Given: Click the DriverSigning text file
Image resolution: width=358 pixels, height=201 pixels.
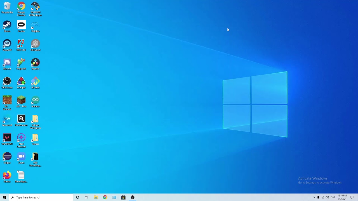Looking at the screenshot, I should [x=21, y=177].
